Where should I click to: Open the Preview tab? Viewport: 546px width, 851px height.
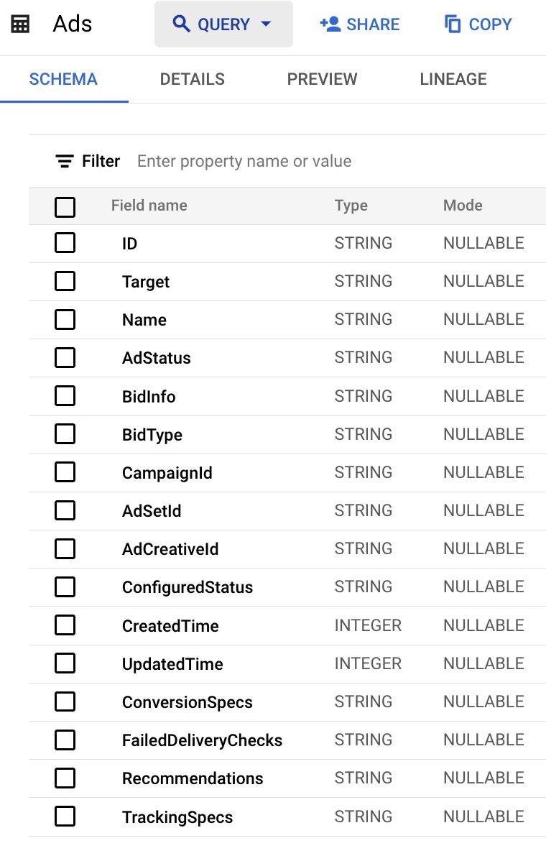322,79
